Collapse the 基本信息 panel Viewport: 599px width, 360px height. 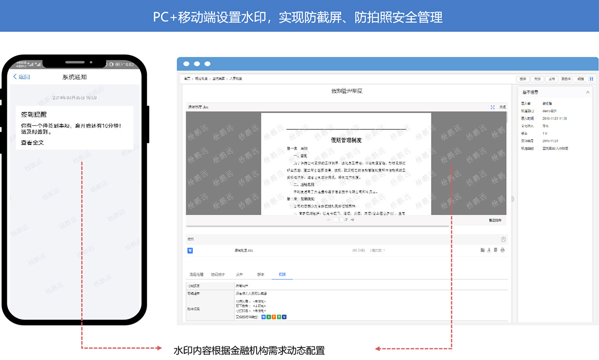(x=587, y=92)
